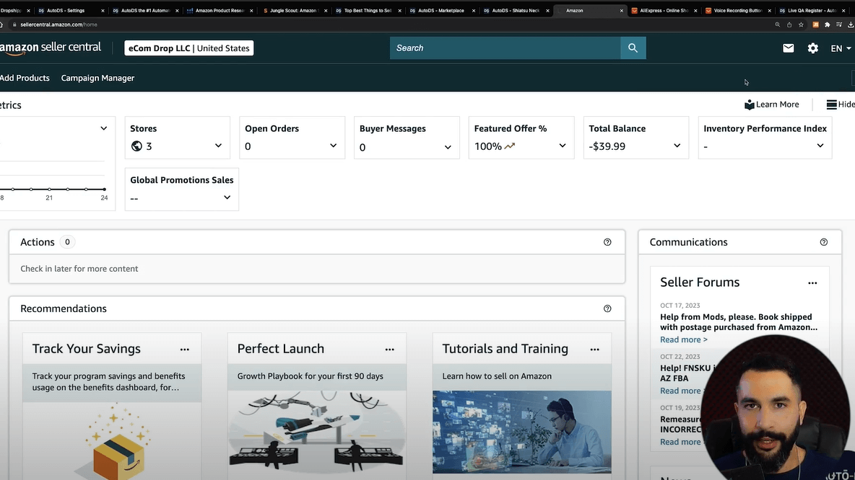This screenshot has width=855, height=480.
Task: Open Track Your Savings more options
Action: pos(184,350)
